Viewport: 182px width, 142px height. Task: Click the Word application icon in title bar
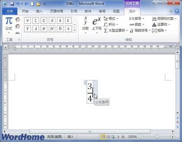click(5, 4)
